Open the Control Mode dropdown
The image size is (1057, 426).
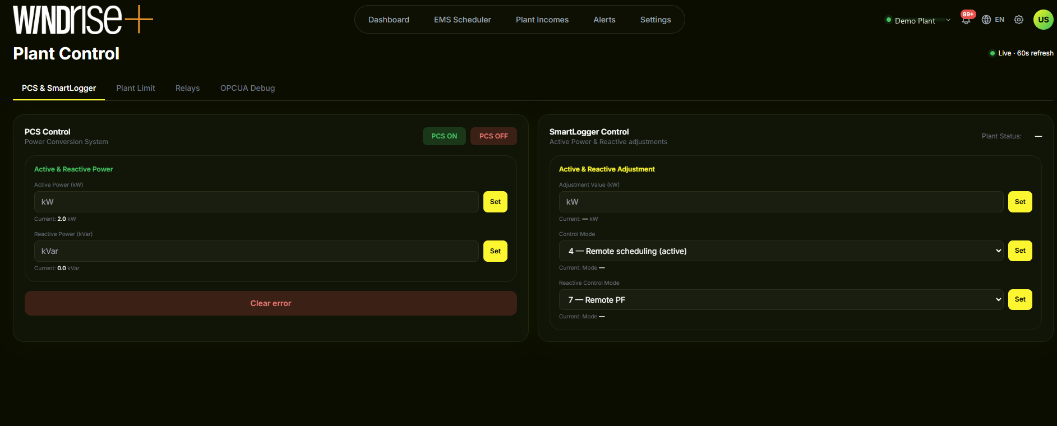pyautogui.click(x=781, y=251)
